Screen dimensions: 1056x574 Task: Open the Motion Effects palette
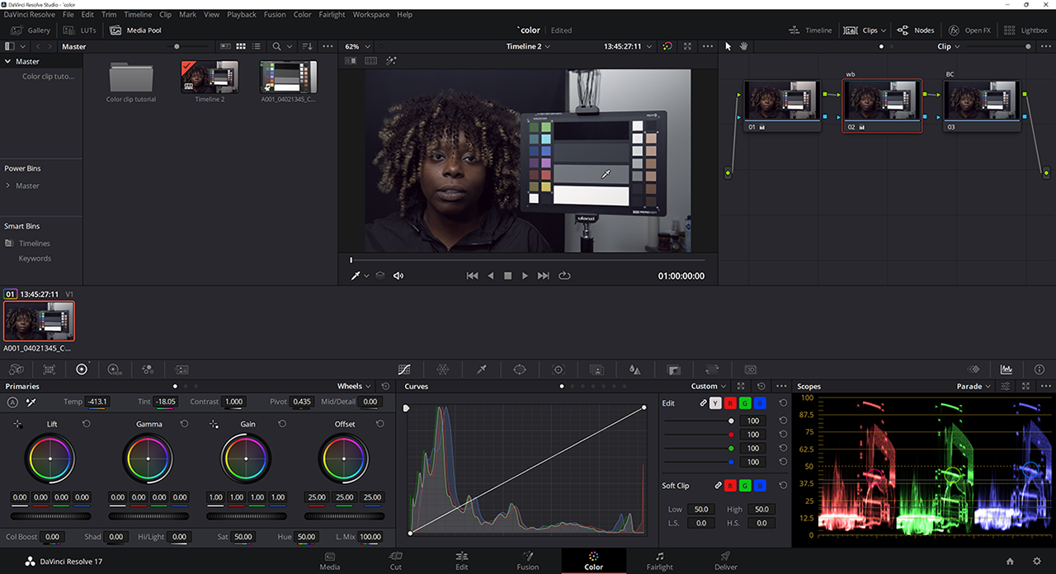pyautogui.click(x=181, y=369)
